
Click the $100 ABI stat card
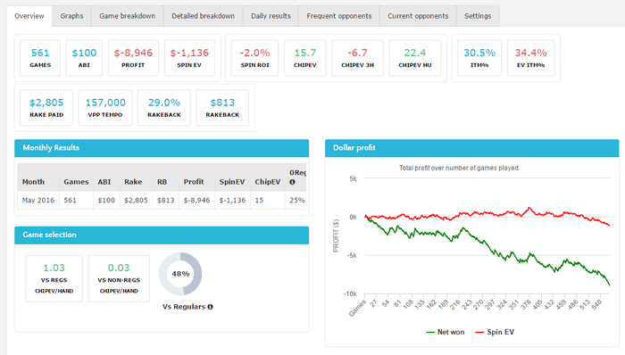pos(84,58)
